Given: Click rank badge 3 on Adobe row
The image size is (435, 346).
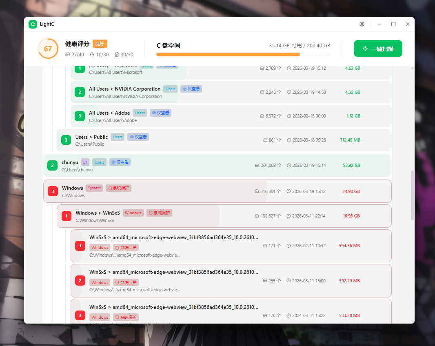Looking at the screenshot, I should (80, 116).
